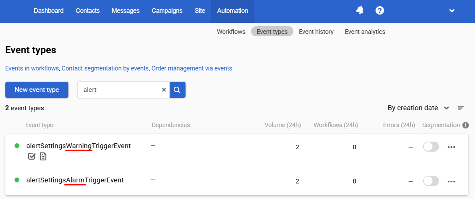Viewport: 475px width, 199px height.
Task: Open the By creation date sort dropdown
Action: pos(418,108)
